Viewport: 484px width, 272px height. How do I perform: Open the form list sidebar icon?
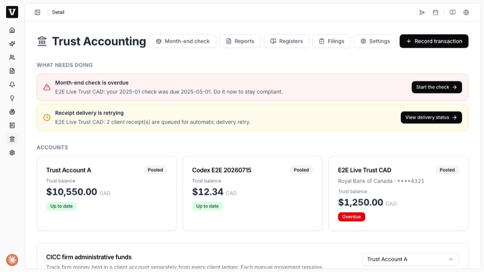[12, 125]
